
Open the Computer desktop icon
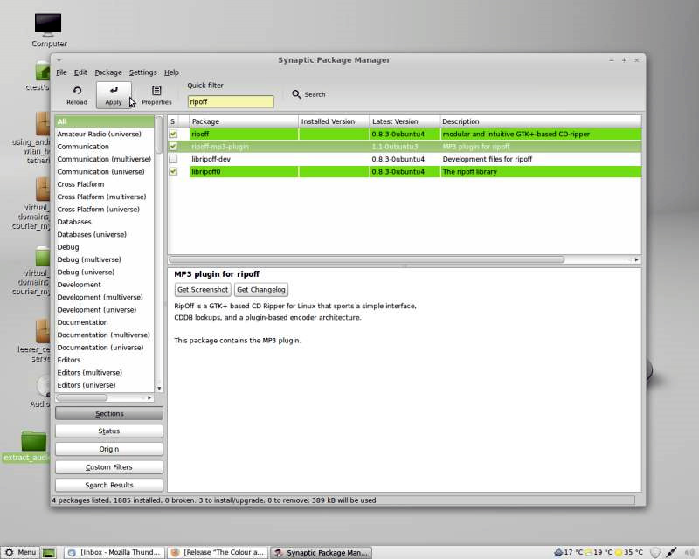(48, 27)
